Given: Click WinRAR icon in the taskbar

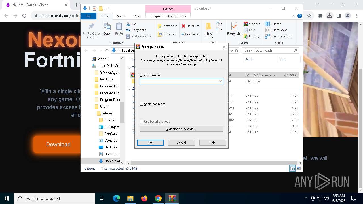Looking at the screenshot, I should click(x=172, y=198).
